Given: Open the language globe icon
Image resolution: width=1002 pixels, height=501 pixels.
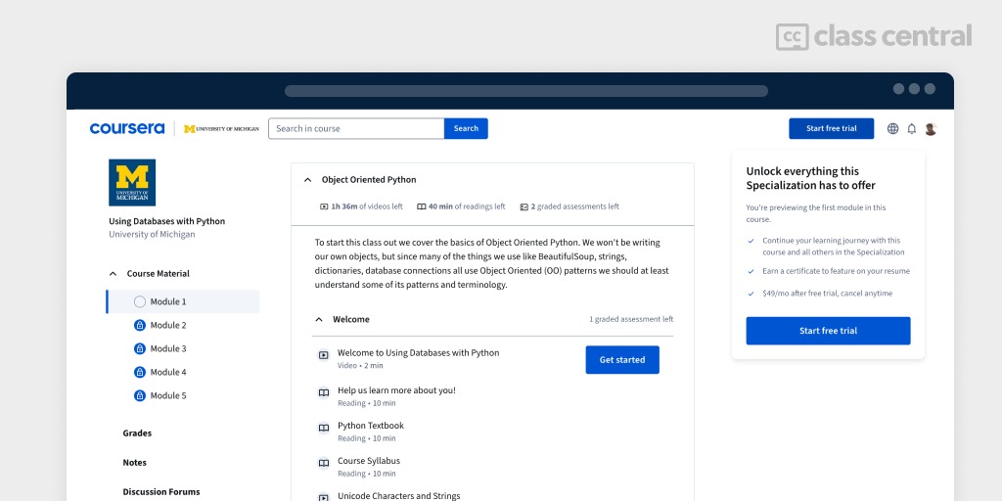Looking at the screenshot, I should [x=892, y=128].
